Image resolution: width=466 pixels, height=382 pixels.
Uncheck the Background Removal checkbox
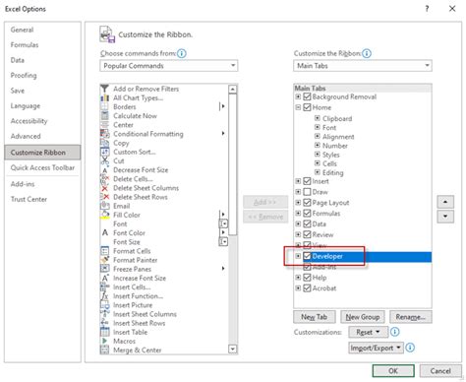[x=307, y=96]
